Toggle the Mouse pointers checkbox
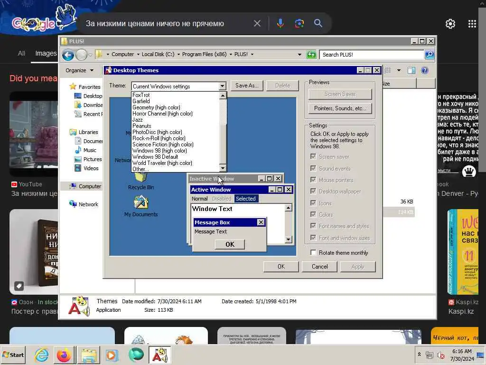 tap(313, 180)
